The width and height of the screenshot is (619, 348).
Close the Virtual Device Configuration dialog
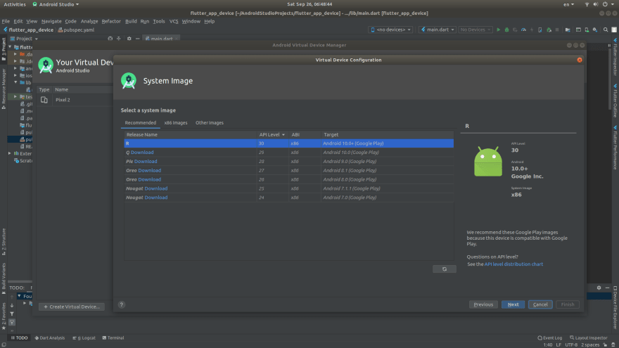point(580,60)
